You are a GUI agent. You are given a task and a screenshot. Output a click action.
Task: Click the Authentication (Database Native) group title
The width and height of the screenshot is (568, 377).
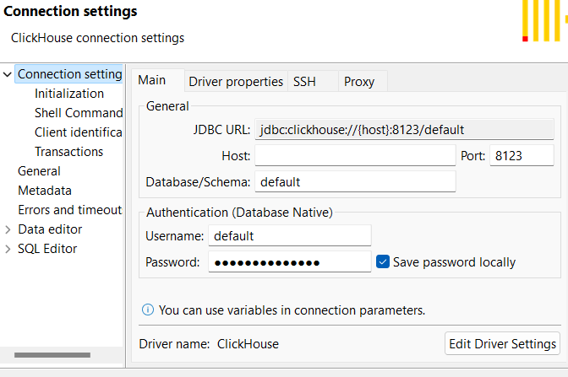point(239,213)
